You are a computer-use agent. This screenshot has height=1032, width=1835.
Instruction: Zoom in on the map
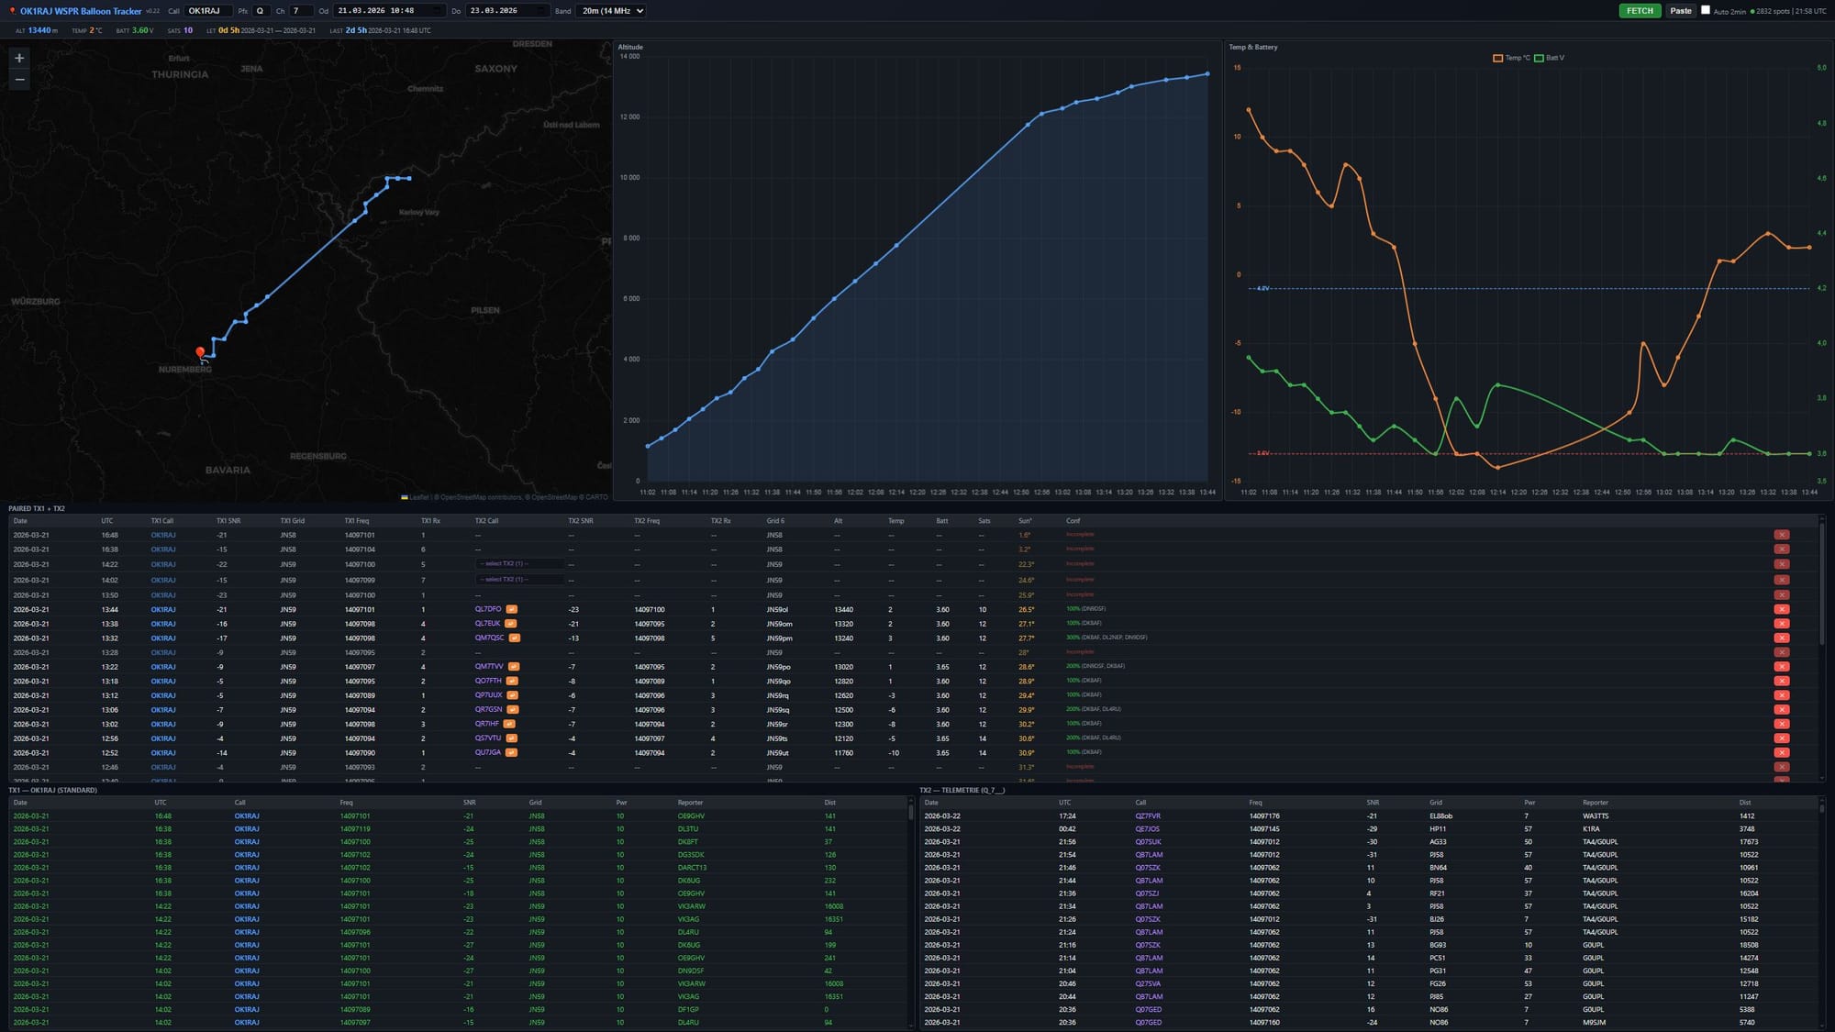click(19, 58)
